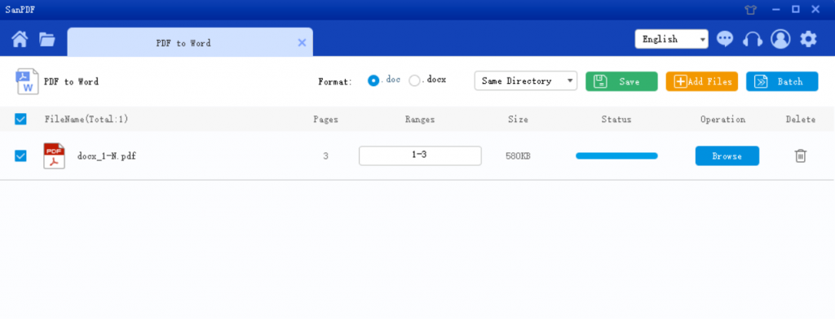The image size is (835, 319).
Task: Expand the English language dropdown
Action: tap(672, 39)
